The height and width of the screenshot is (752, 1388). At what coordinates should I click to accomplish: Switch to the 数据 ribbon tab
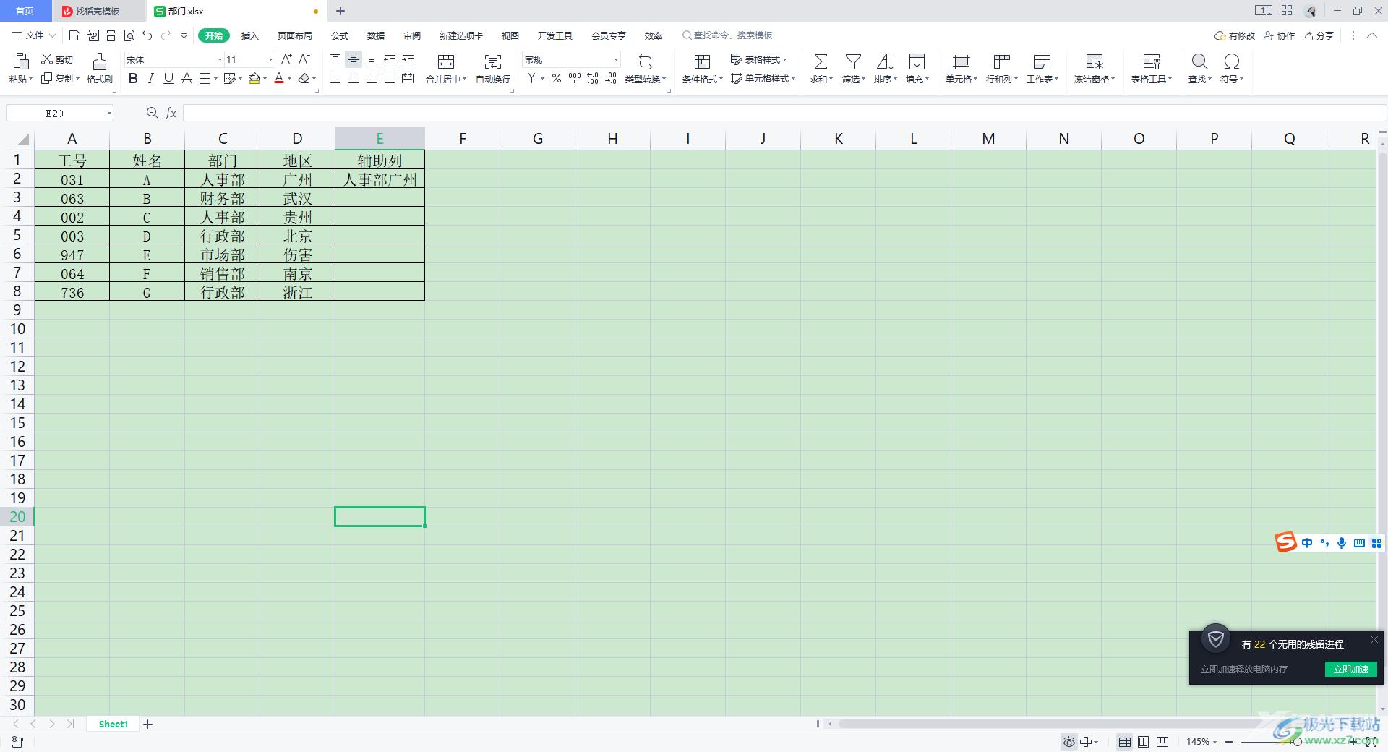coord(375,35)
